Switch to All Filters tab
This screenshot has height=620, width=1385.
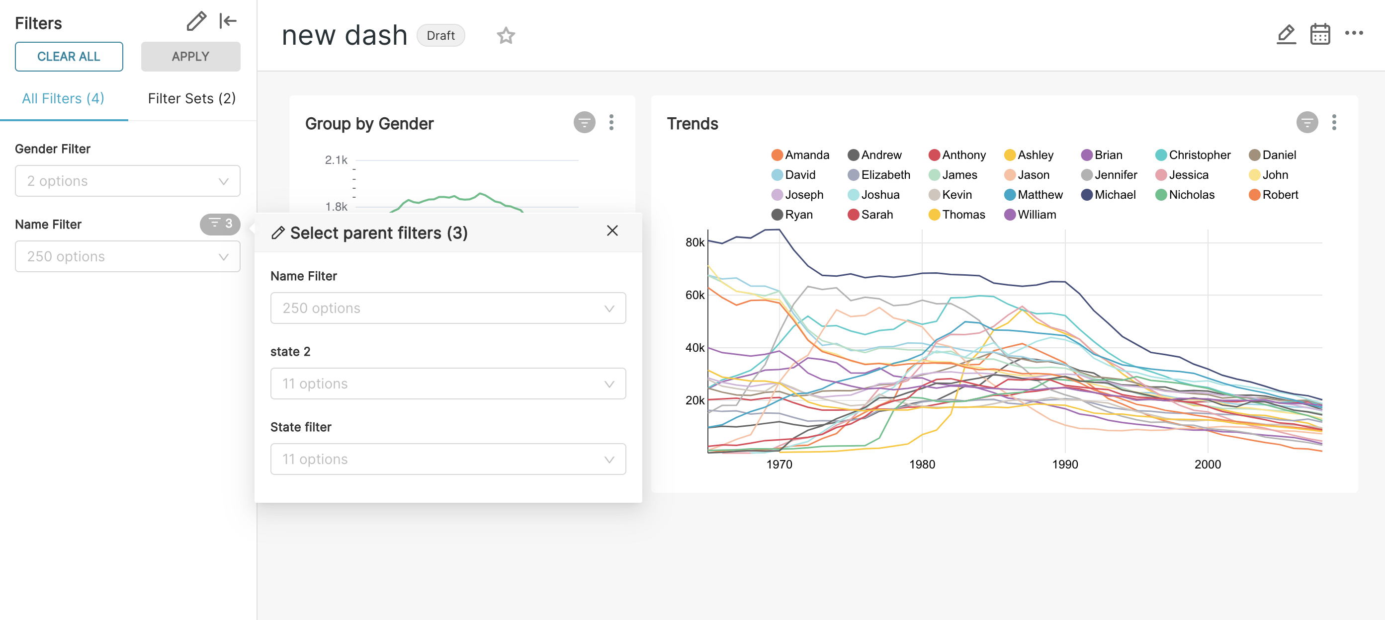(x=64, y=98)
